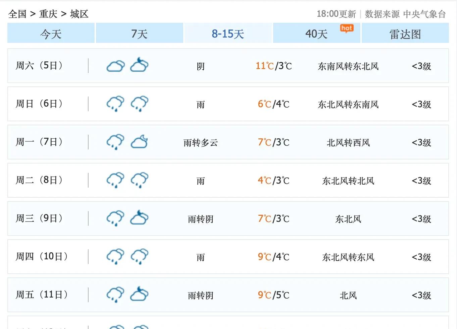Click the night overcast icon for Friday 11日
457x329 pixels.
pyautogui.click(x=139, y=294)
